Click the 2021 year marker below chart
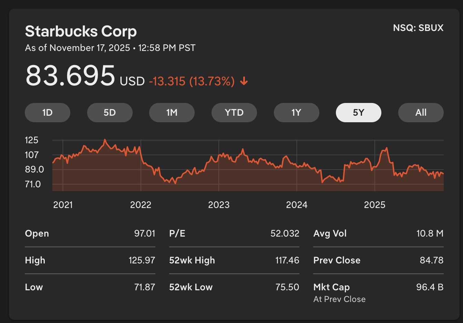The width and height of the screenshot is (463, 323). (x=63, y=205)
